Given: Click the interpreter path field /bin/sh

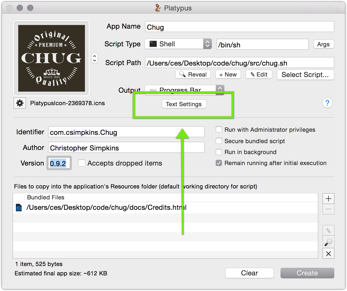Looking at the screenshot, I should 262,45.
